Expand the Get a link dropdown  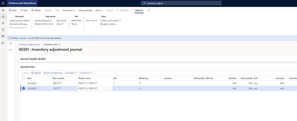(x=91, y=20)
